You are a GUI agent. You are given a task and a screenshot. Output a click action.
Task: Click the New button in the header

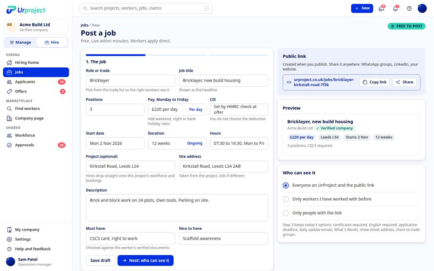tap(362, 8)
